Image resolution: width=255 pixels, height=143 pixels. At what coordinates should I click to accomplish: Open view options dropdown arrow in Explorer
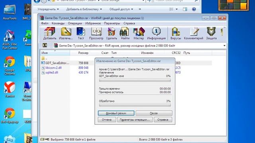pos(177,9)
